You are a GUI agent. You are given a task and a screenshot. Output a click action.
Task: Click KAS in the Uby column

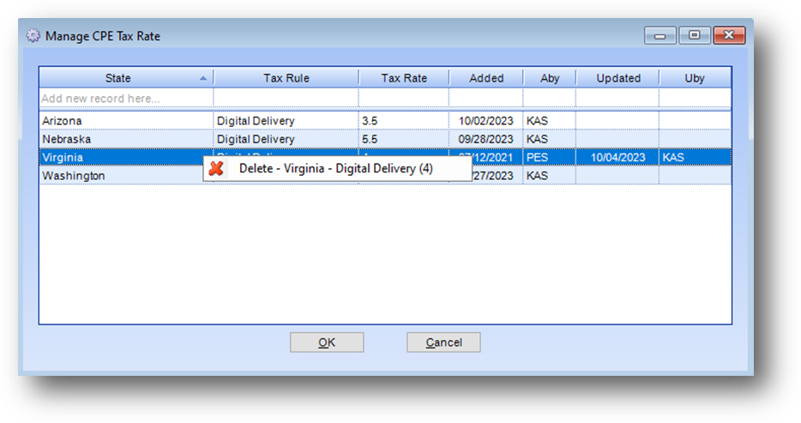click(695, 157)
